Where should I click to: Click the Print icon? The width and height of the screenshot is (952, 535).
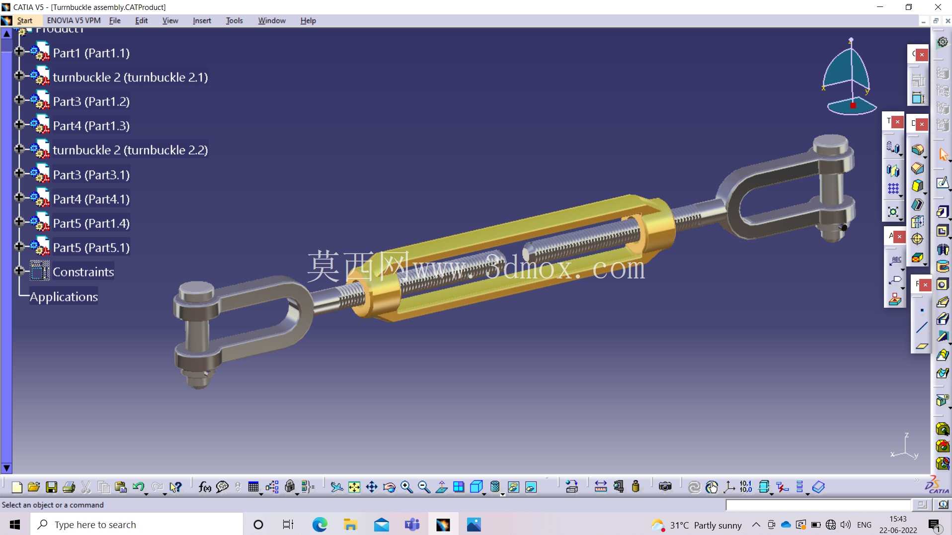tap(69, 487)
